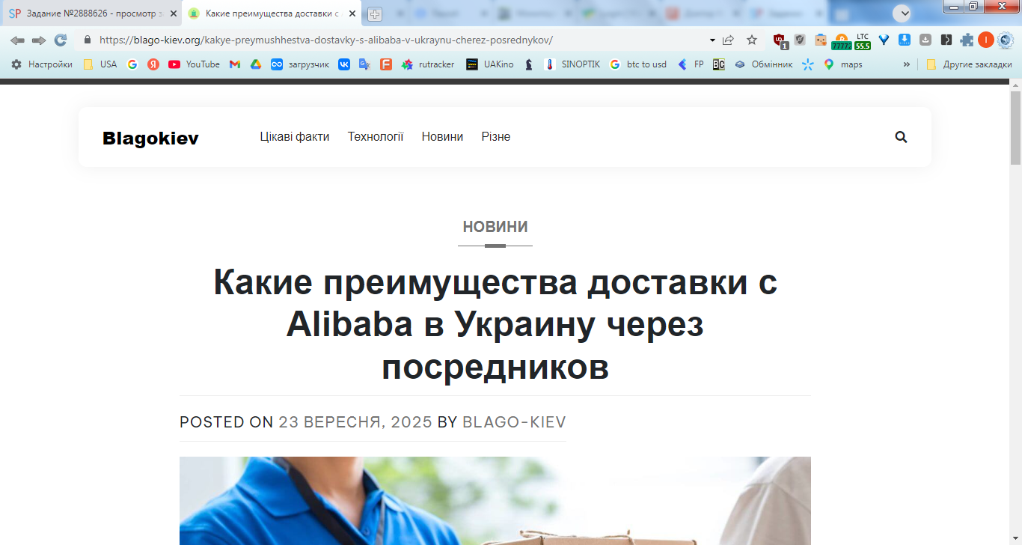
Task: Open the chess knight bookmark icon
Action: [x=529, y=64]
